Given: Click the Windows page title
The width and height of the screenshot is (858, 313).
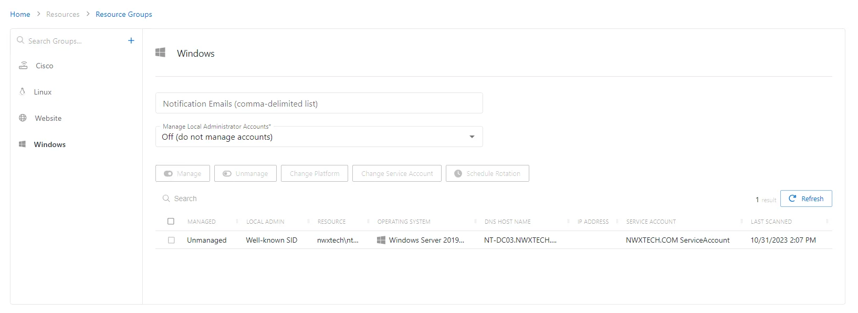Looking at the screenshot, I should click(195, 53).
